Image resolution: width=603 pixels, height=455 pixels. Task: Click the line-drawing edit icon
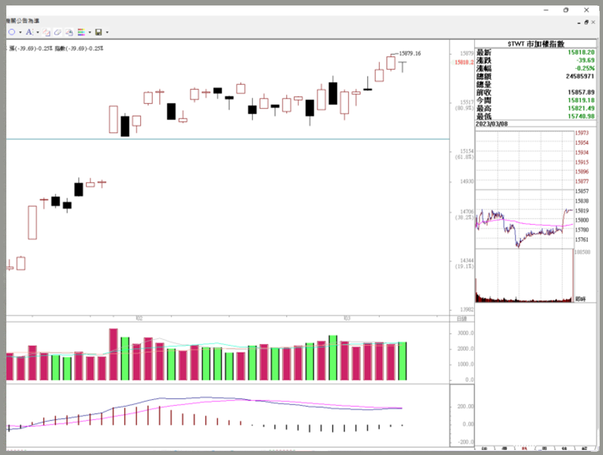[x=46, y=32]
